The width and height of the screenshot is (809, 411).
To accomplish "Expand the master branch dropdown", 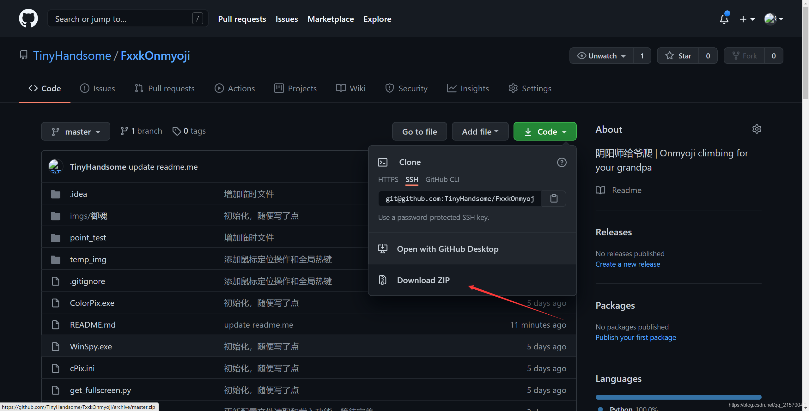I will (x=76, y=130).
